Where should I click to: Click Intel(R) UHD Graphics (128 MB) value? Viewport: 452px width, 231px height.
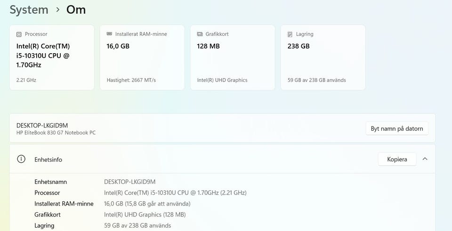pos(145,215)
